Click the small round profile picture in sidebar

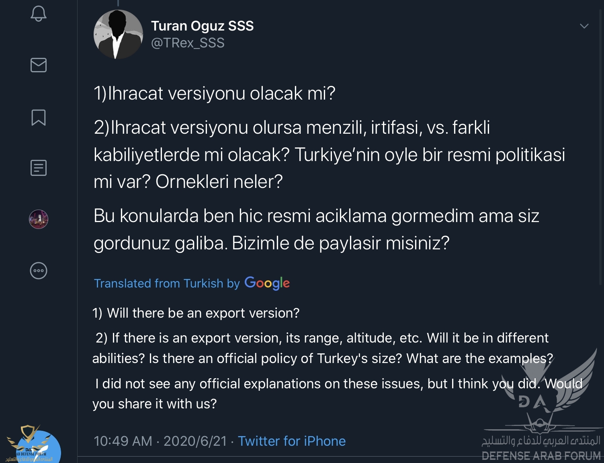[39, 219]
